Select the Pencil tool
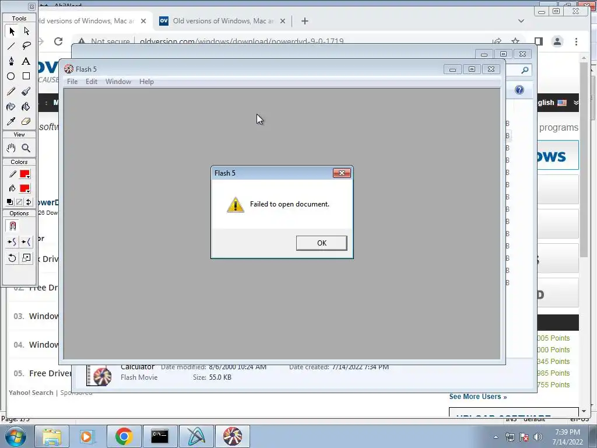 (x=12, y=92)
